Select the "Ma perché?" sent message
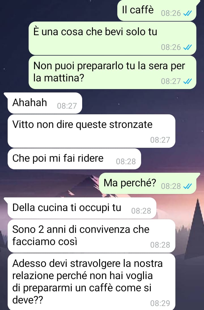Viewport: 204px width, 310px height. click(148, 183)
